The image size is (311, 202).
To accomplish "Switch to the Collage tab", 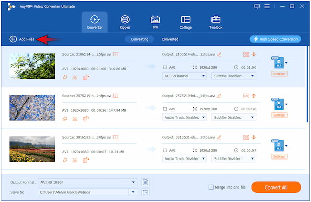I will (x=186, y=22).
